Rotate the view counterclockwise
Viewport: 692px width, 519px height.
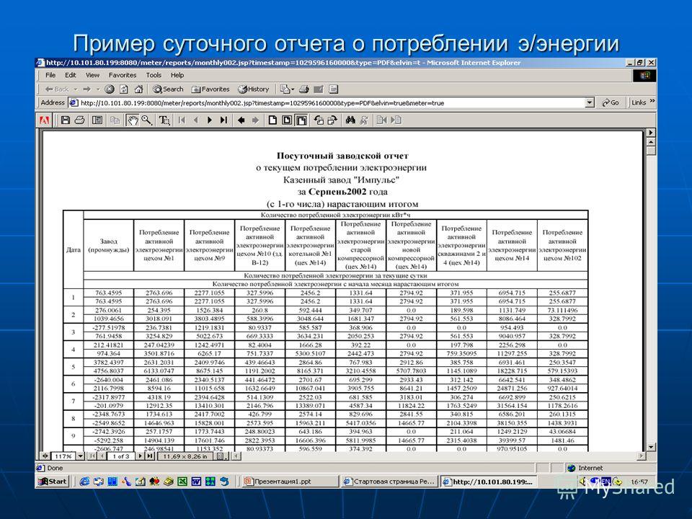pyautogui.click(x=319, y=120)
